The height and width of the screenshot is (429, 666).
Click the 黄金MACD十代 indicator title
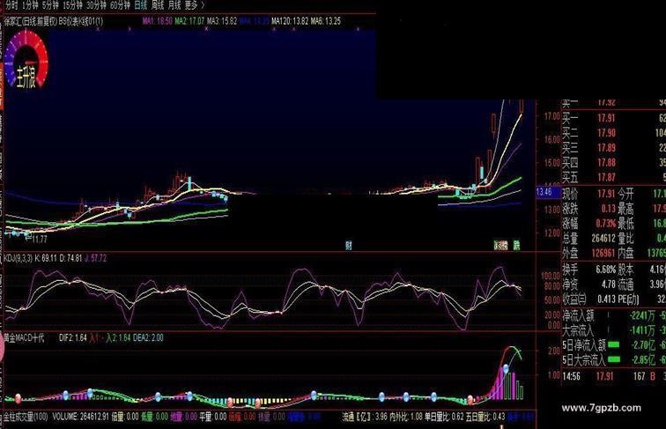point(24,337)
